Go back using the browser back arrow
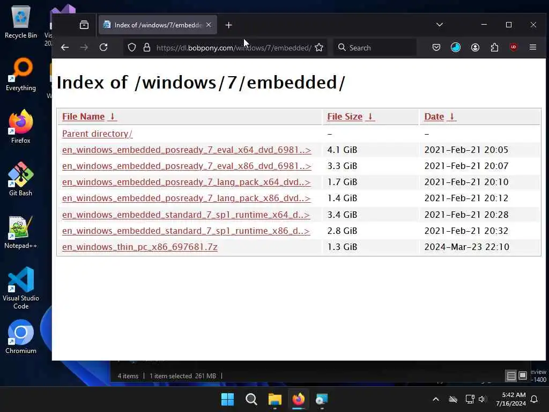 65,47
